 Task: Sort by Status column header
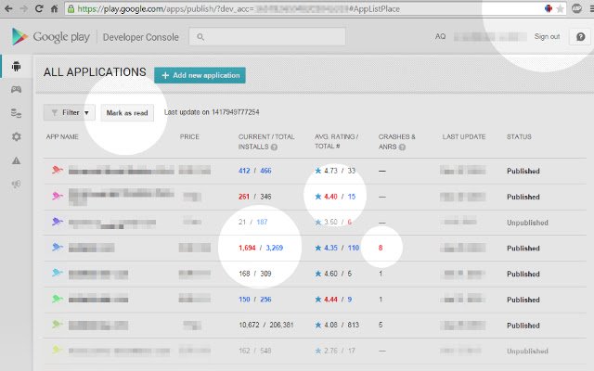pyautogui.click(x=519, y=136)
